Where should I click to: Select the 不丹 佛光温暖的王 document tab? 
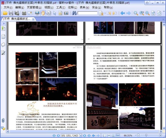(x=17, y=19)
